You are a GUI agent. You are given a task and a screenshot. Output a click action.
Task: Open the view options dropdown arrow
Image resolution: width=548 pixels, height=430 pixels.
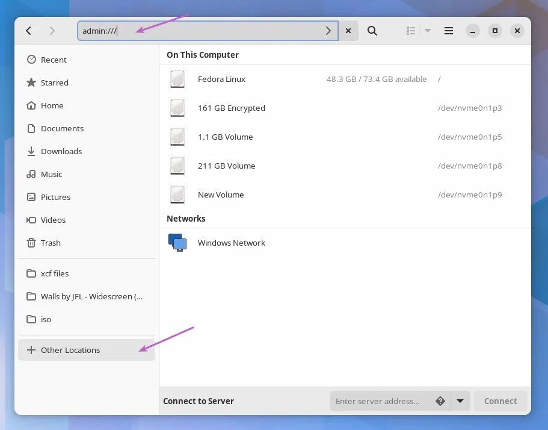[x=428, y=31]
